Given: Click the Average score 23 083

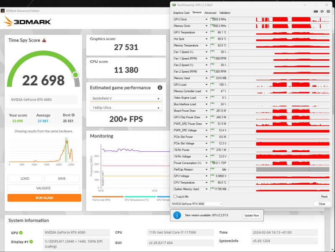Looking at the screenshot, I should click(43, 121).
